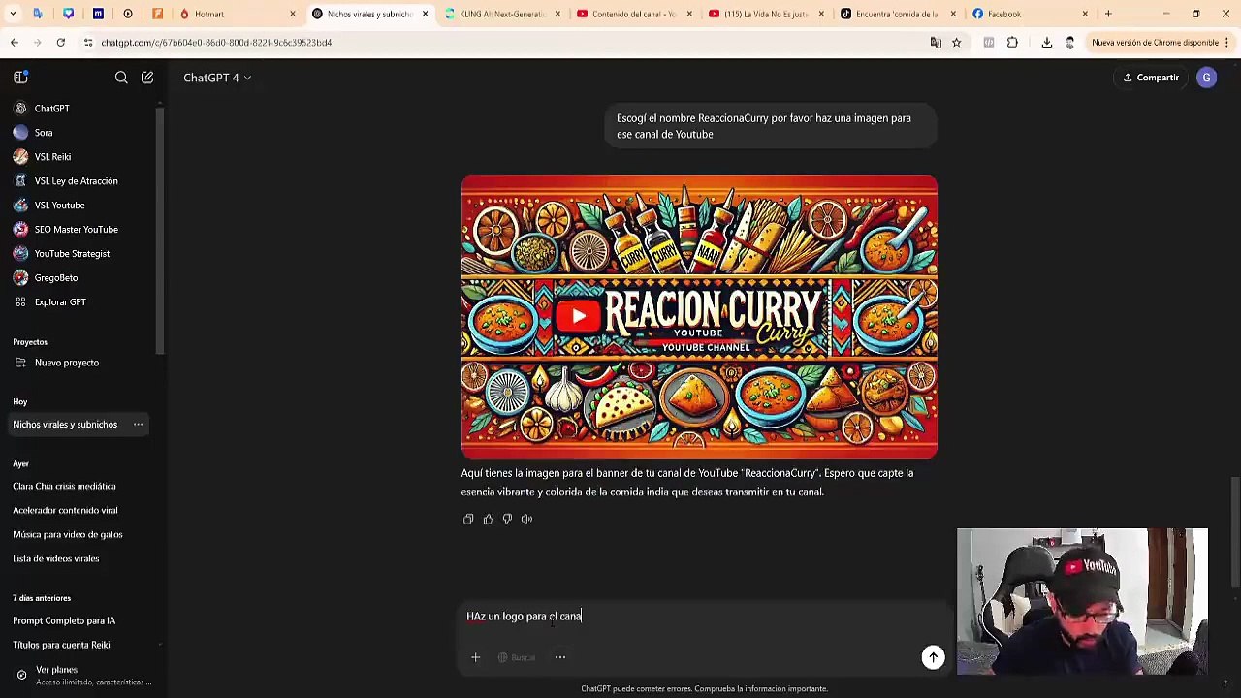The height and width of the screenshot is (698, 1241).
Task: Attach a file with the plus icon
Action: click(475, 657)
